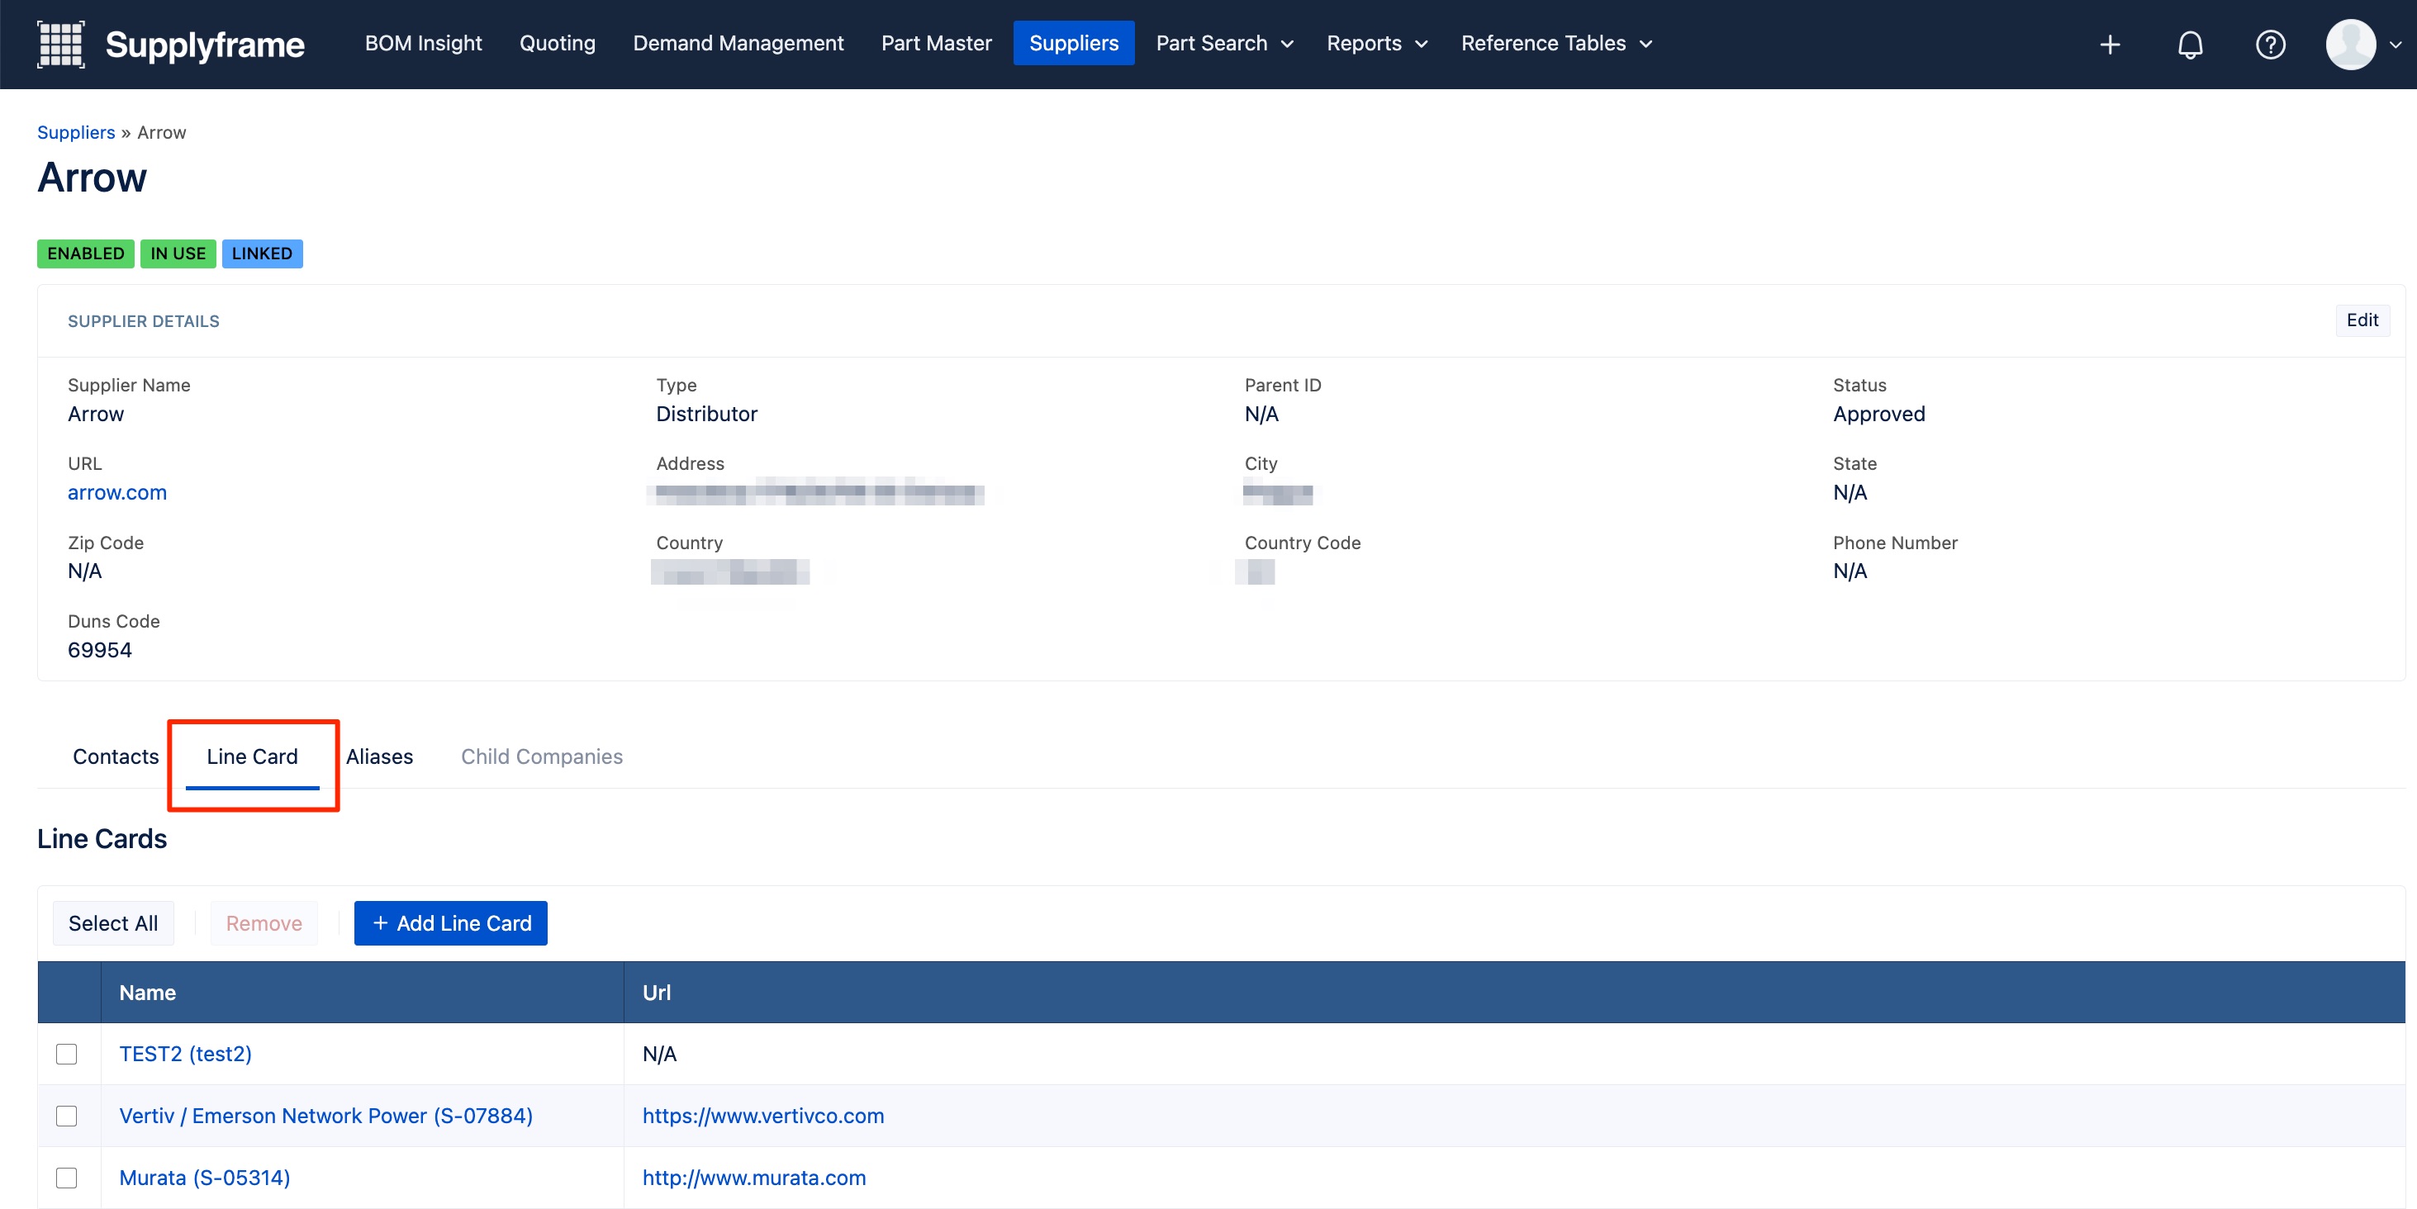
Task: Click the Url column header
Action: 1514,992
